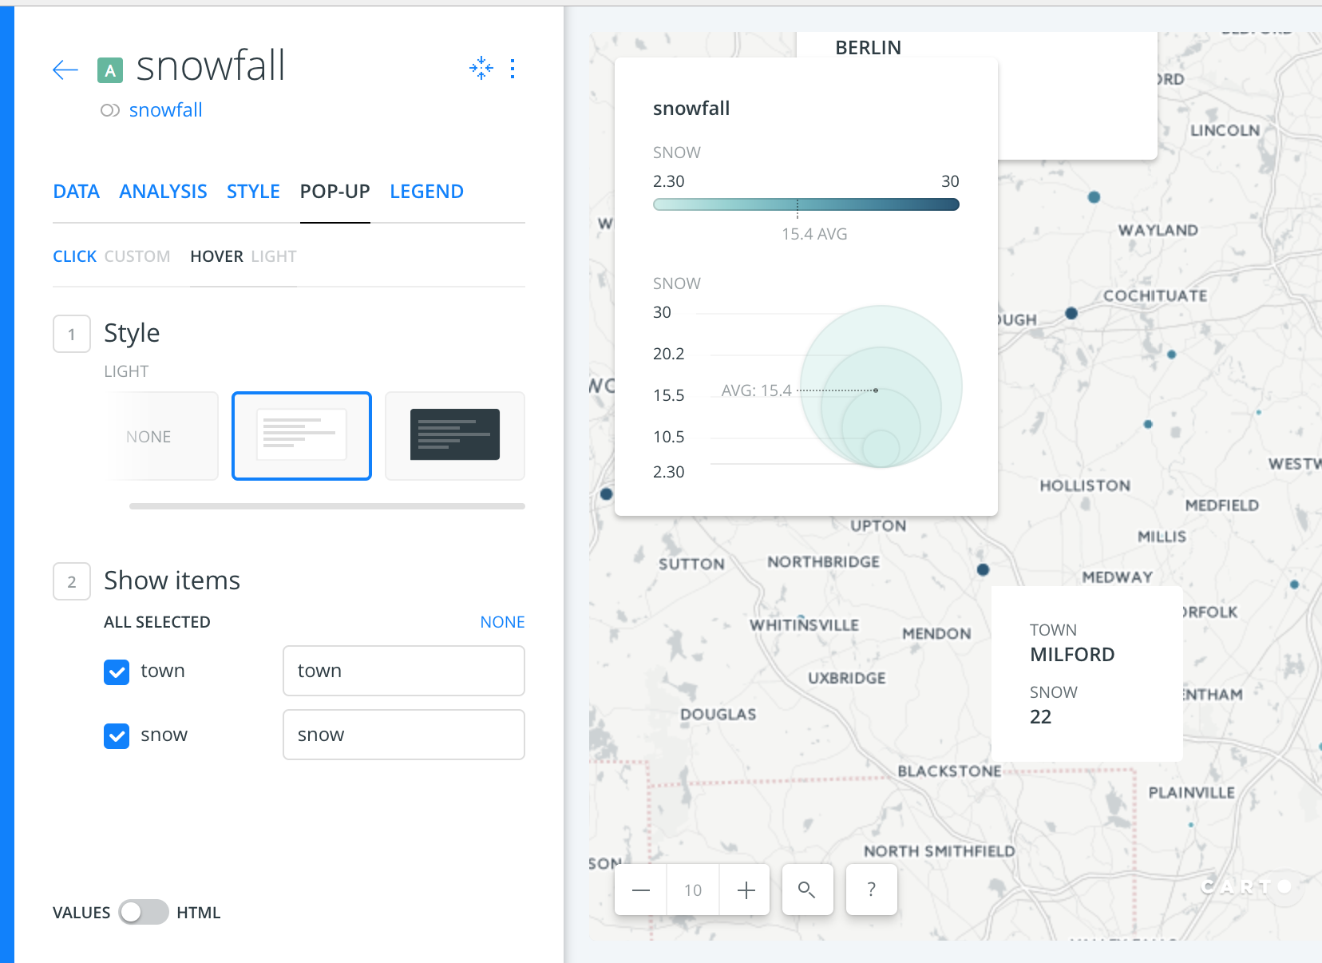Image resolution: width=1322 pixels, height=963 pixels.
Task: Click the map point left of Cochituate
Action: tap(1072, 314)
